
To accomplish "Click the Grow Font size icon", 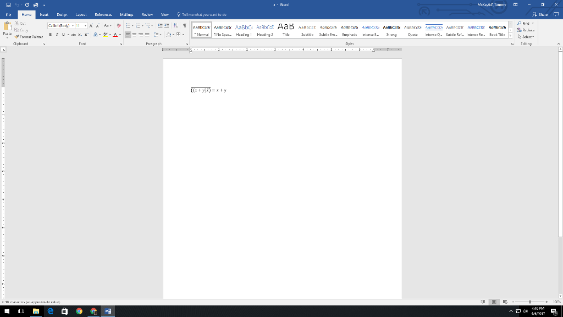I will (91, 26).
